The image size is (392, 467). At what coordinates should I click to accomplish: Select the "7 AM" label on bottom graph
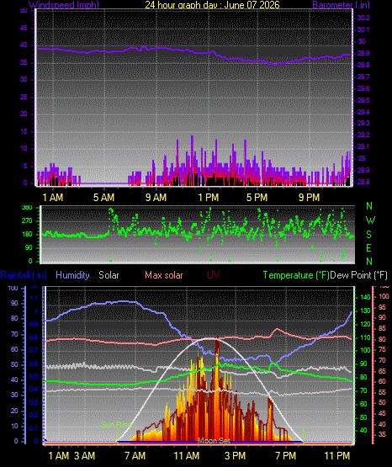135,456
